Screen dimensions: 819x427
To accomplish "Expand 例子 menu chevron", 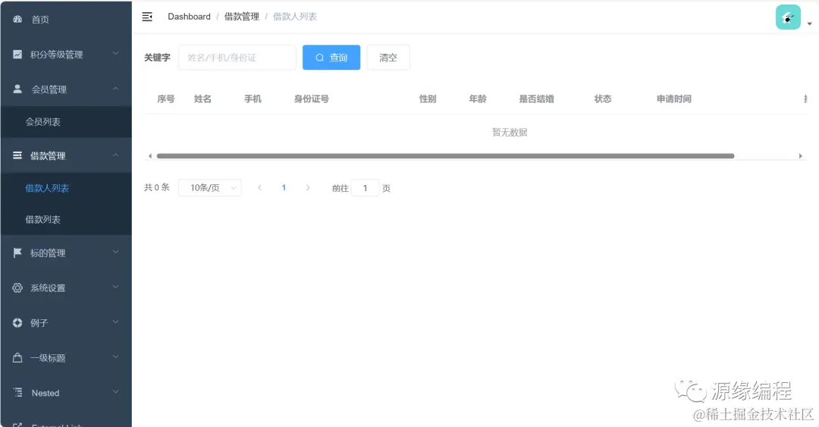I will click(115, 322).
